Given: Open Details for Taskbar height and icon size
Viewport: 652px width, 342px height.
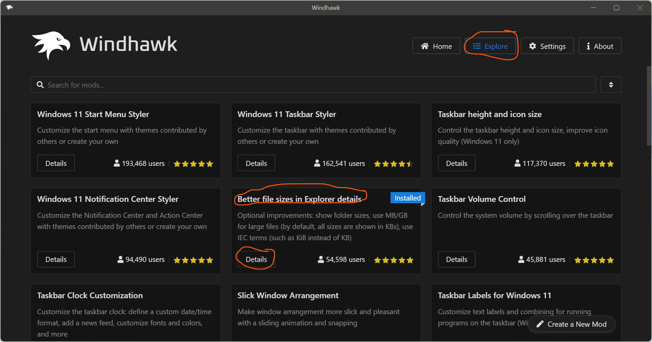Looking at the screenshot, I should pyautogui.click(x=456, y=163).
